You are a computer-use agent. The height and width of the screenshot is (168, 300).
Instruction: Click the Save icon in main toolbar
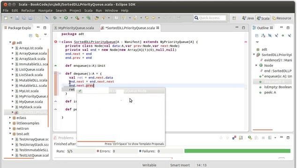(17, 18)
